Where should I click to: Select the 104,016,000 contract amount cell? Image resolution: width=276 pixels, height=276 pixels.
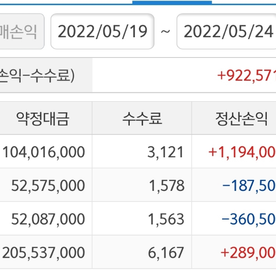pyautogui.click(x=44, y=152)
